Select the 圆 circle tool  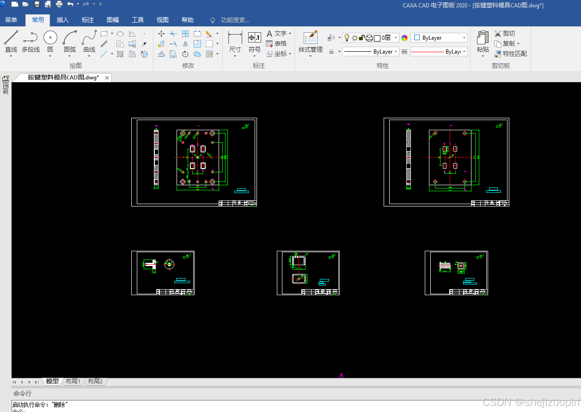[x=50, y=41]
